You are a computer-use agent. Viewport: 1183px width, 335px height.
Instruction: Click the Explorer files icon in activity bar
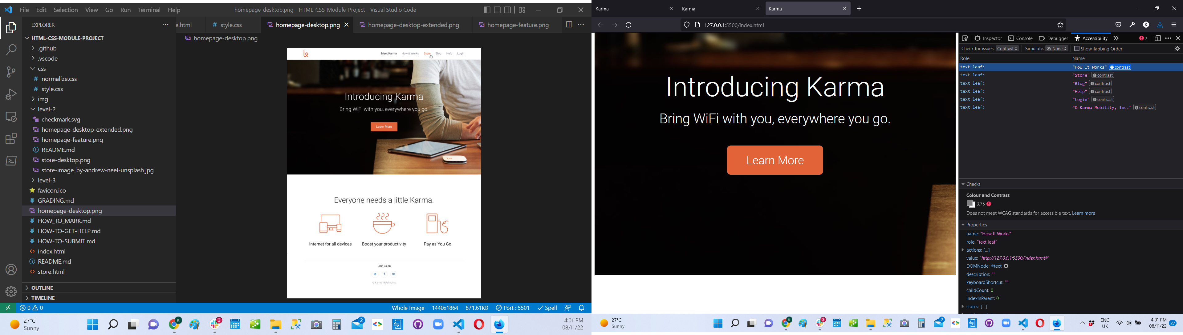[11, 28]
